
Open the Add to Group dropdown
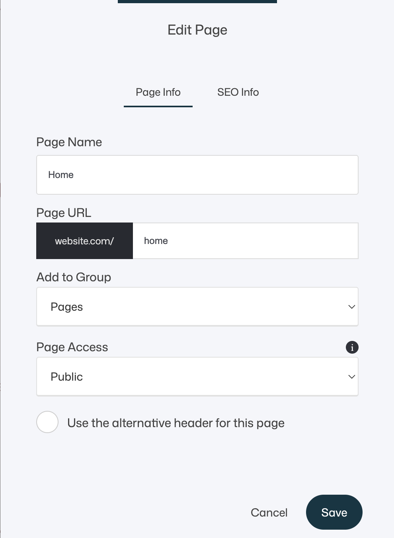coord(197,307)
